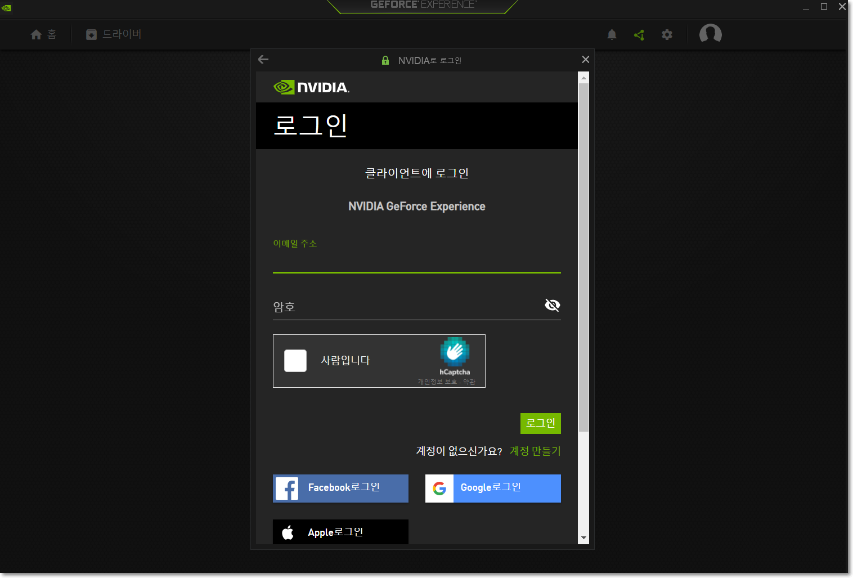Click the NVIDIA logo in the login form
This screenshot has width=853, height=578.
311,87
